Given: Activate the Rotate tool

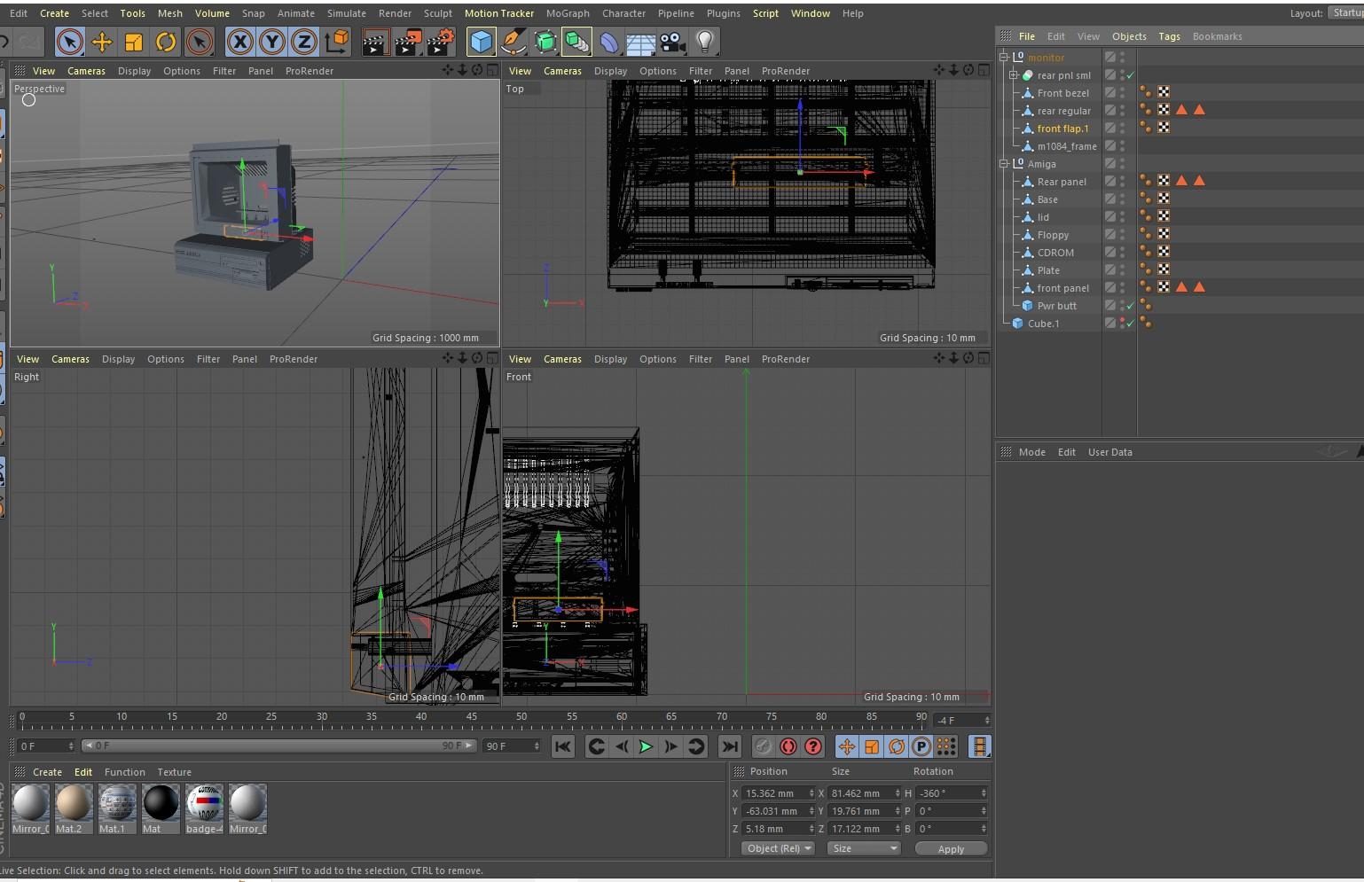Looking at the screenshot, I should 166,41.
